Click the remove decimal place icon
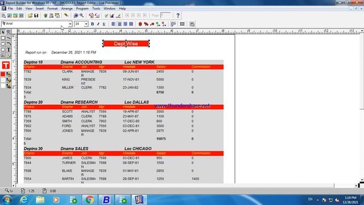Image resolution: width=364 pixels, height=205 pixels. point(164,24)
